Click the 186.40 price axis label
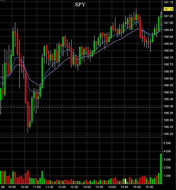The height and width of the screenshot is (190, 176). pos(168,106)
